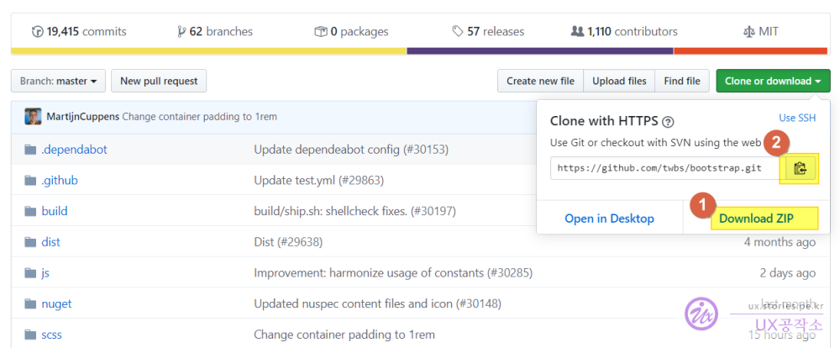Screen dimensions: 840x348
Task: Click the '2 days ago' timestamp
Action: [788, 273]
